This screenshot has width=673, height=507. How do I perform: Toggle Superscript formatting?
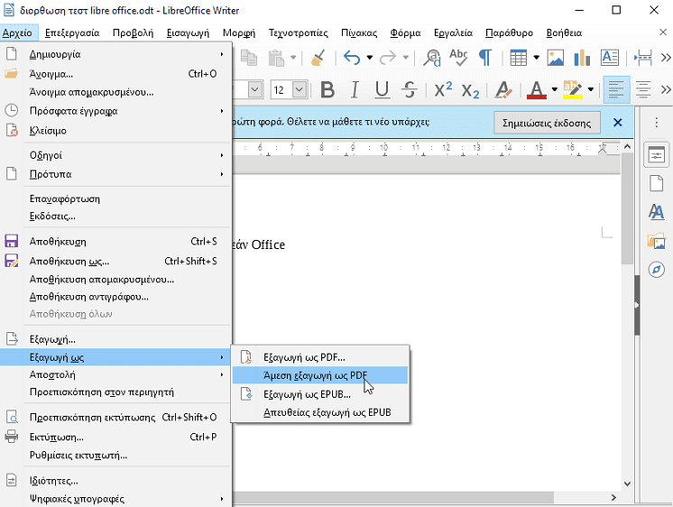coord(443,90)
